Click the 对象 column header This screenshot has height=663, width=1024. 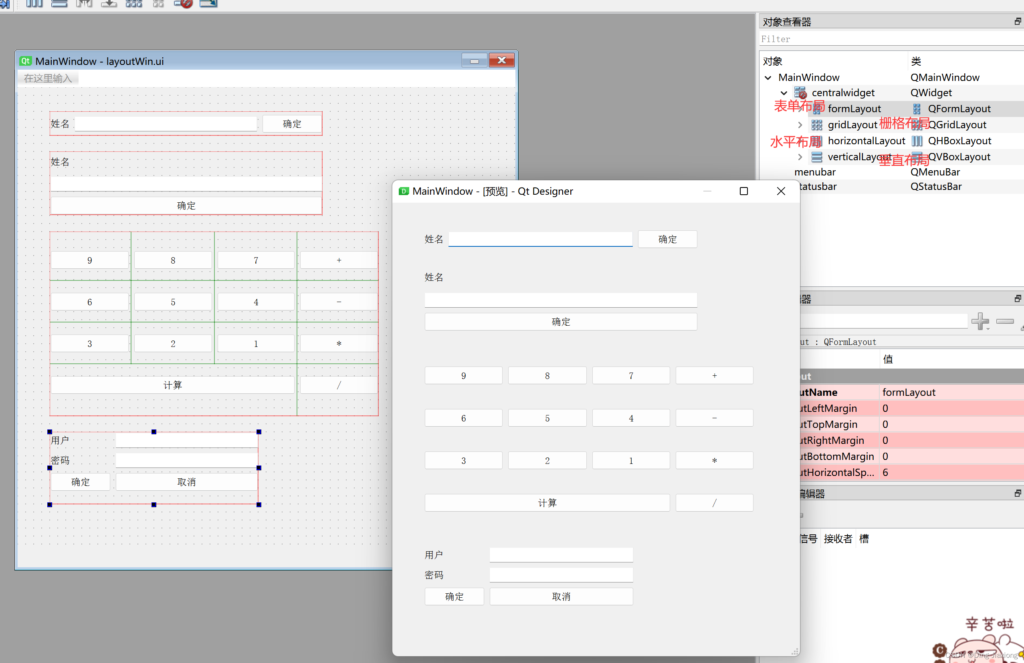[772, 61]
